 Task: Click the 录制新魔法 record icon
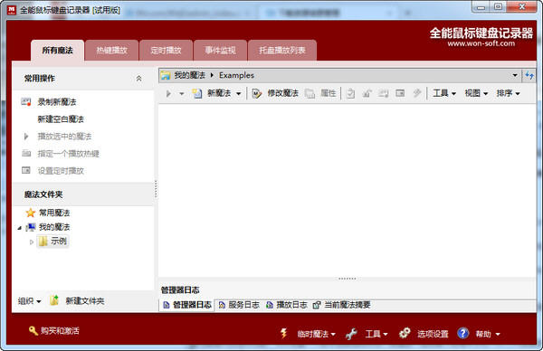(26, 101)
